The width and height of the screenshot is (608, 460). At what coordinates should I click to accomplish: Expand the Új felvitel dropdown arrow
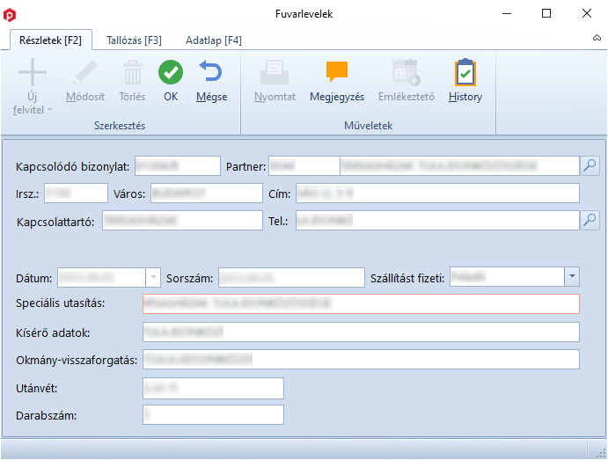(49, 110)
